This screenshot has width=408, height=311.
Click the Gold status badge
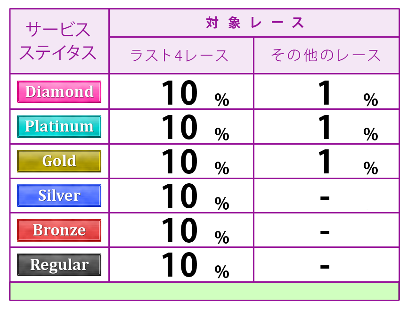click(x=59, y=161)
